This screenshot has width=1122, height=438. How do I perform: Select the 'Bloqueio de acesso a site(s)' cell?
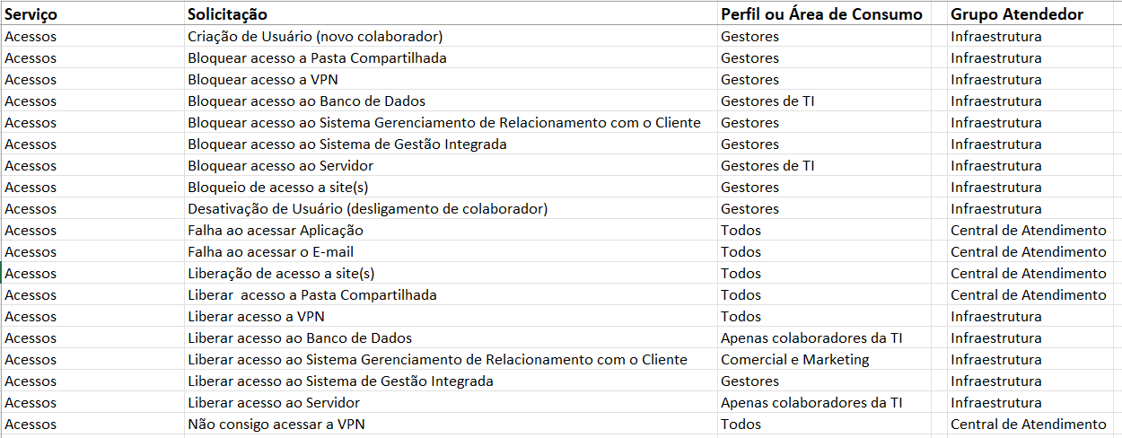pyautogui.click(x=278, y=188)
